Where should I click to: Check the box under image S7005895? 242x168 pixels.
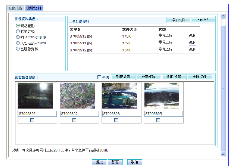pyautogui.click(x=158, y=120)
